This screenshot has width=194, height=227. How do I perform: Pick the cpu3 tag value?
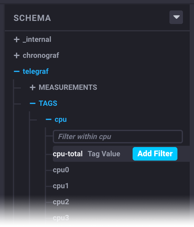tap(61, 218)
